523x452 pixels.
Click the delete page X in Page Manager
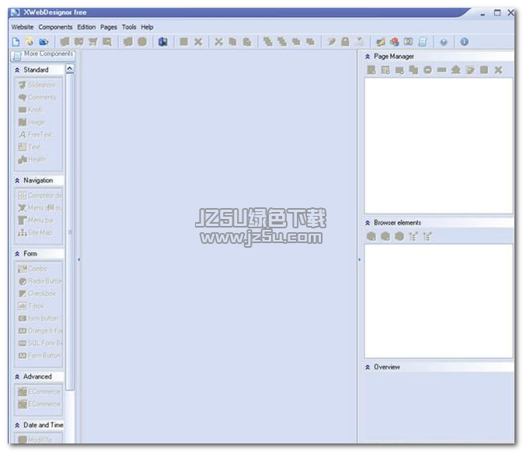pyautogui.click(x=498, y=70)
